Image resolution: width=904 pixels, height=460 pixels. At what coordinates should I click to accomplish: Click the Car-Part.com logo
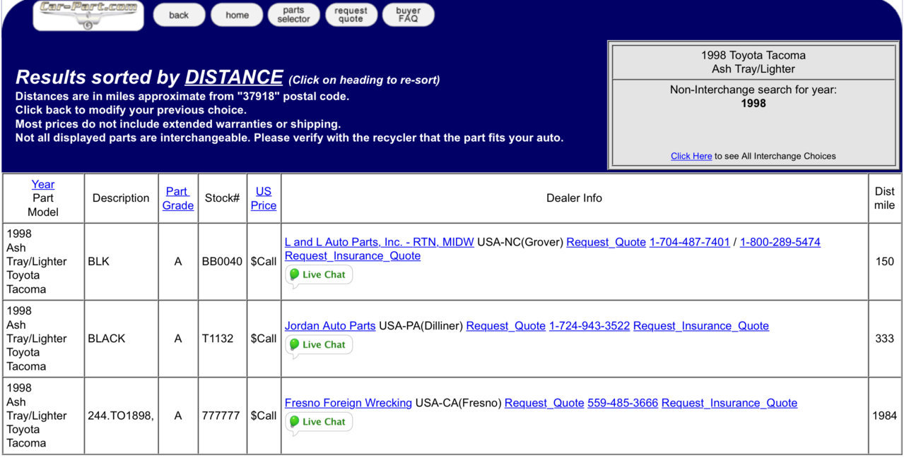(x=88, y=16)
